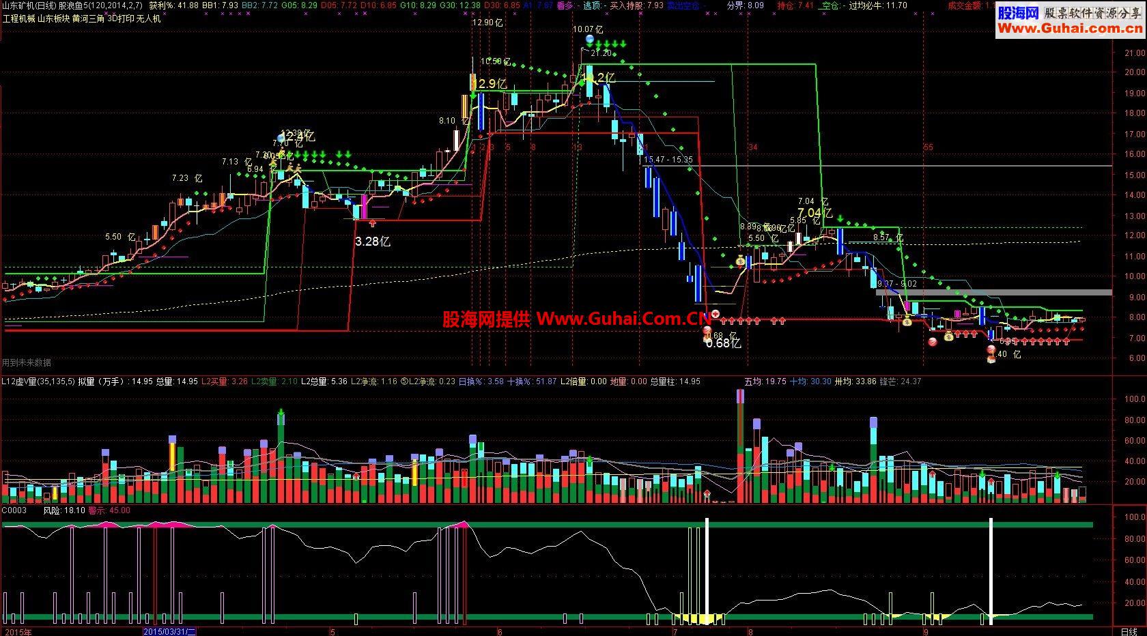The width and height of the screenshot is (1147, 636).
Task: Click indicator name 股浪鱼5(120,2014,2,7)
Action: 102,5
